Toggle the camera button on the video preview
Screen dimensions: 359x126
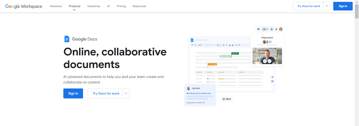point(269,61)
